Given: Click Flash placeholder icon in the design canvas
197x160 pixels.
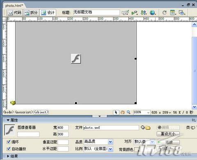Looking at the screenshot, I should coord(76,59).
